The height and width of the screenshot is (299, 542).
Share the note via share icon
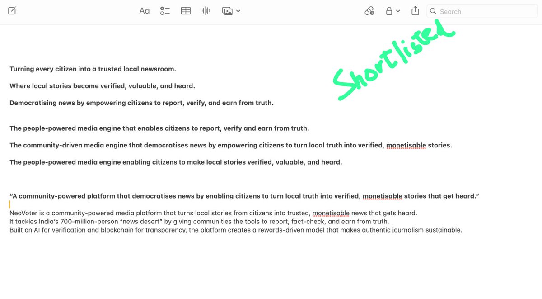[x=416, y=11]
